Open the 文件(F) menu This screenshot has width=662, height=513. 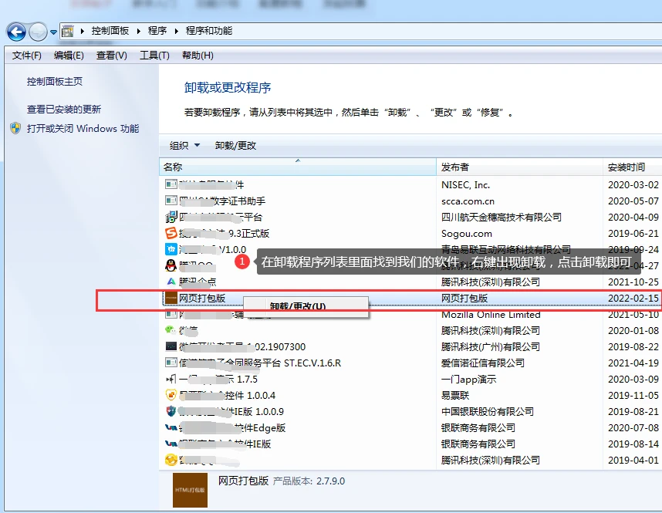click(x=26, y=56)
